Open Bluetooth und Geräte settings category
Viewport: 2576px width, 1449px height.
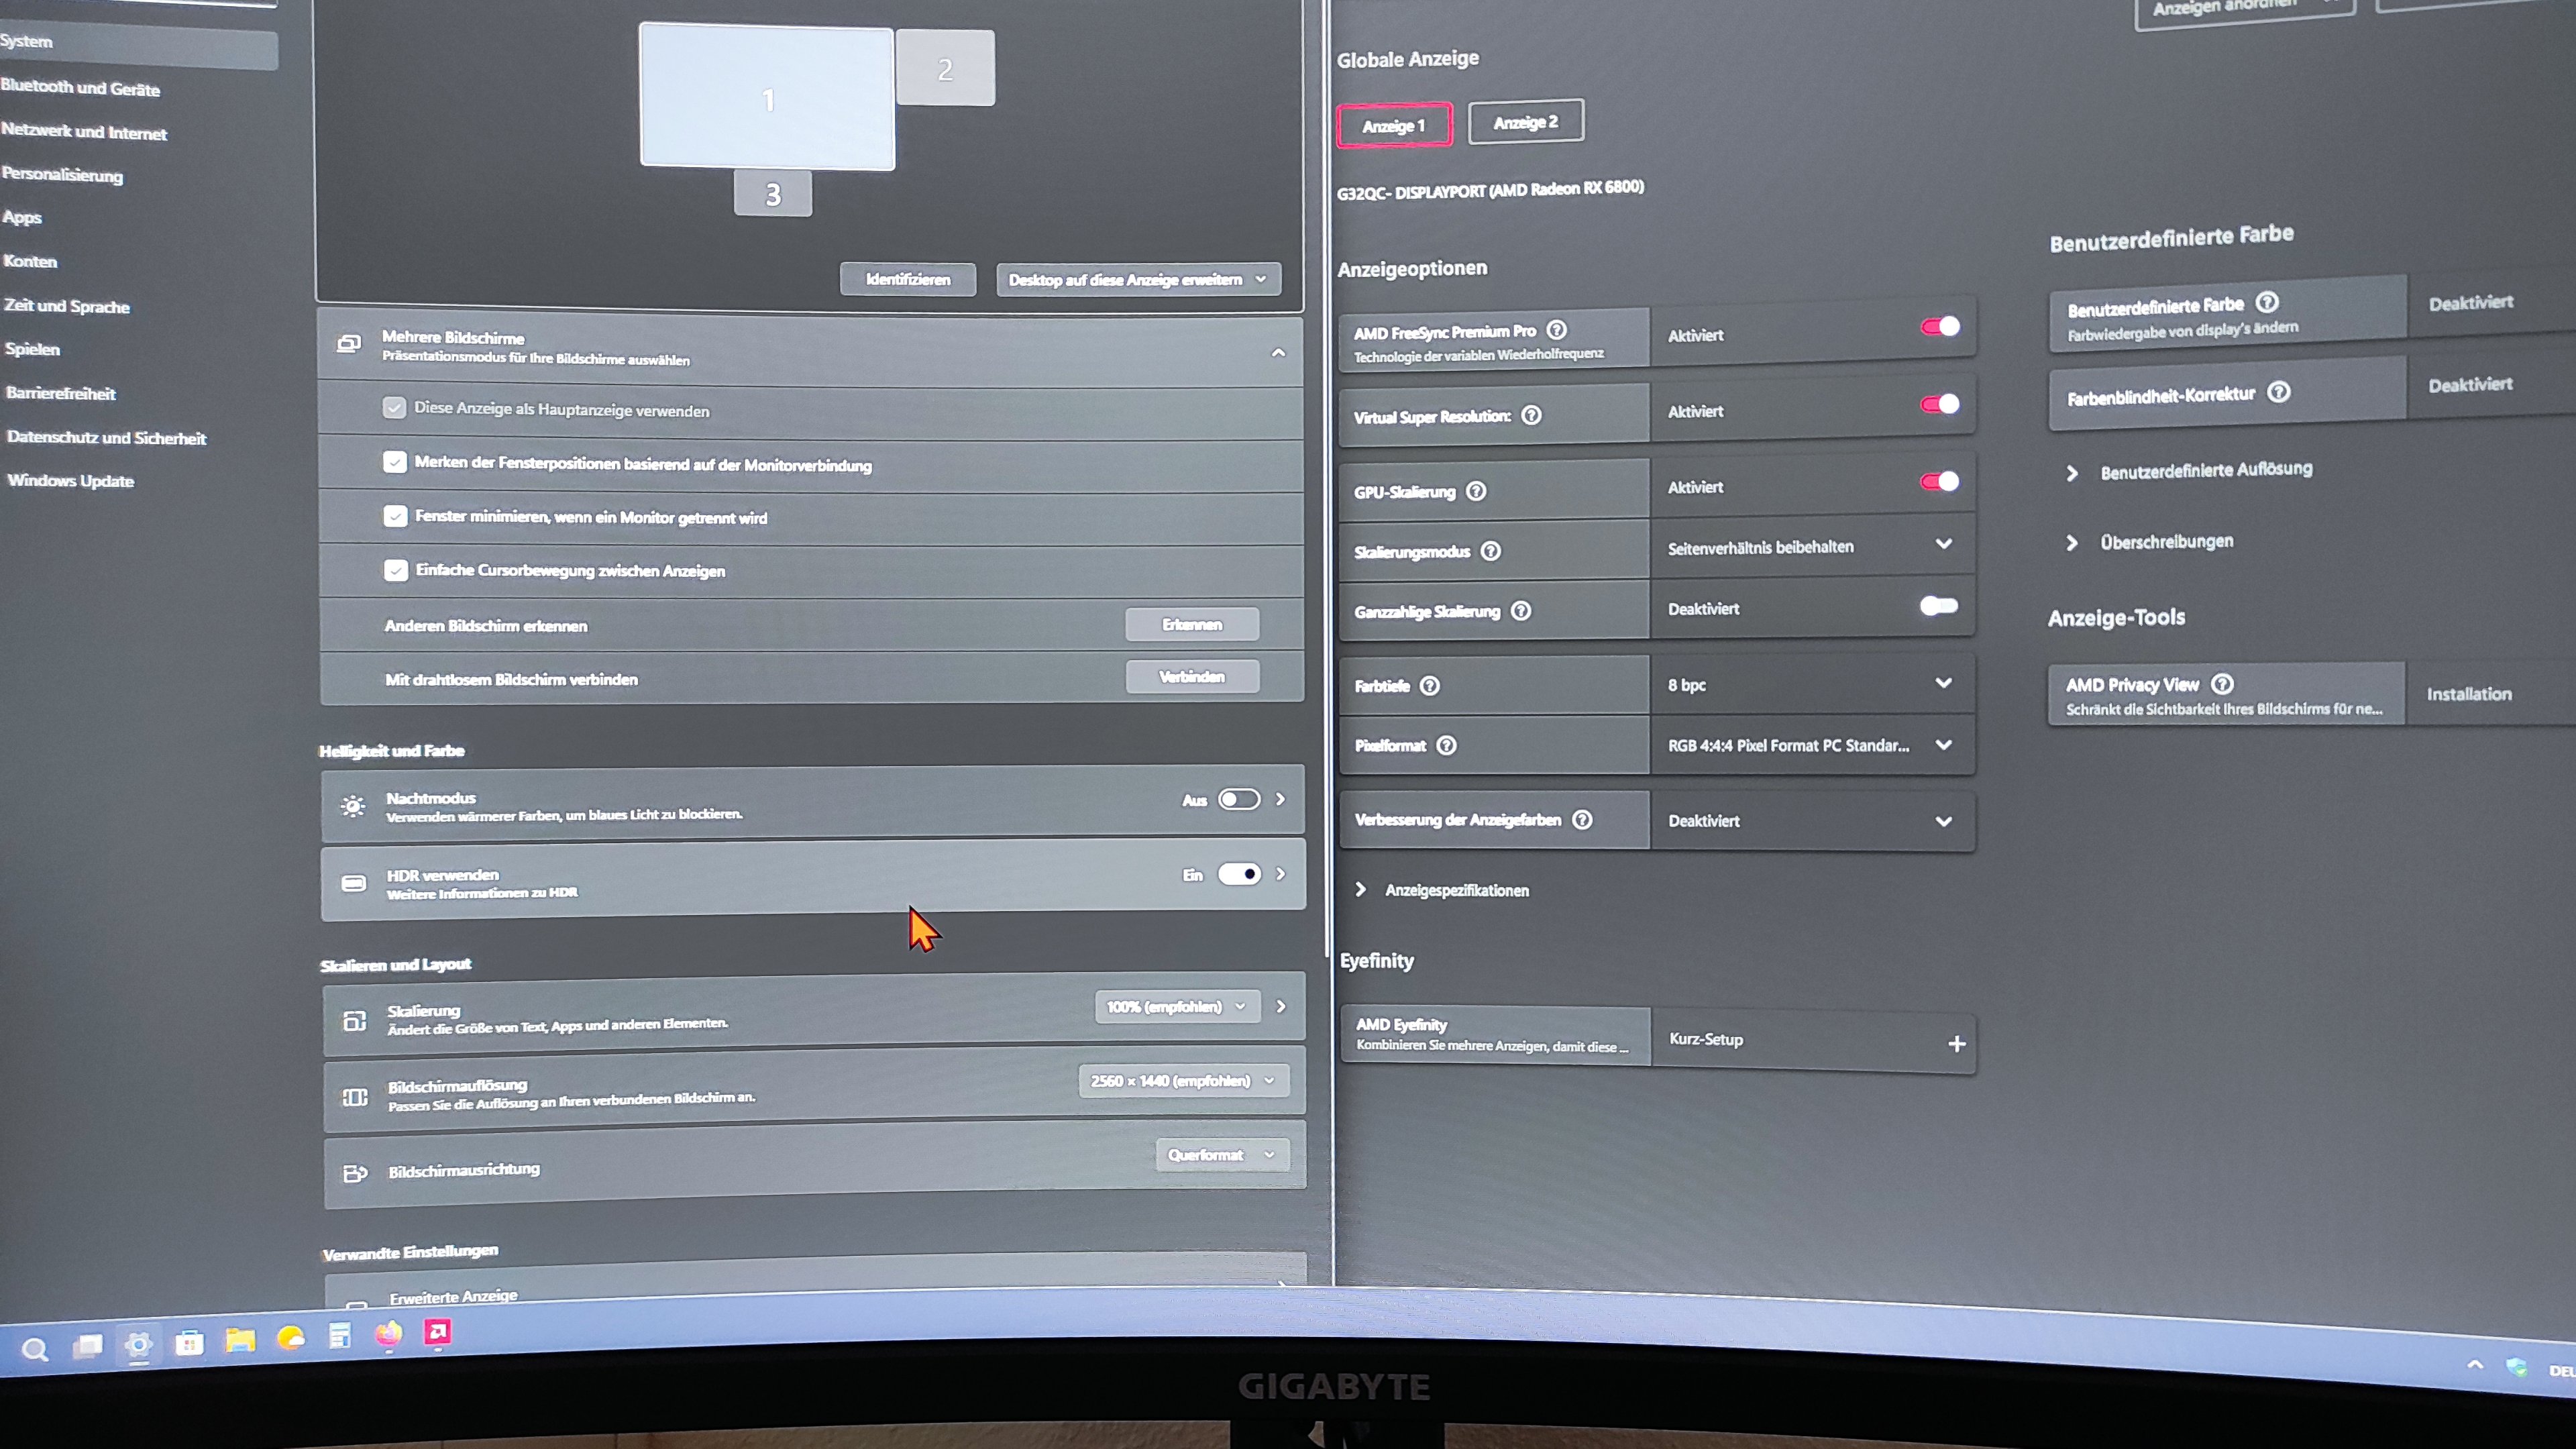[x=80, y=88]
